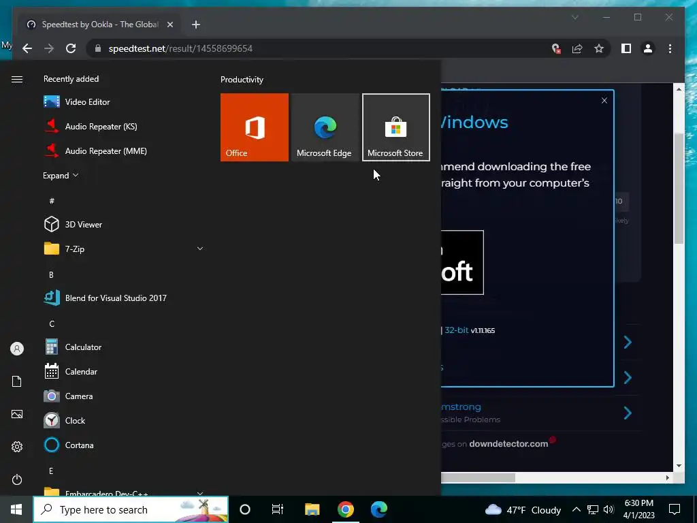Open volume control in tray
Viewport: 697px width, 523px height.
click(609, 509)
